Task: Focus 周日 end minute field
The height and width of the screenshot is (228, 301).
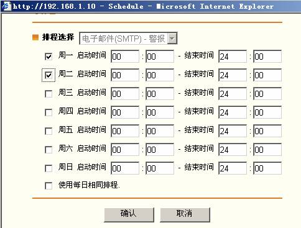Action: (267, 168)
